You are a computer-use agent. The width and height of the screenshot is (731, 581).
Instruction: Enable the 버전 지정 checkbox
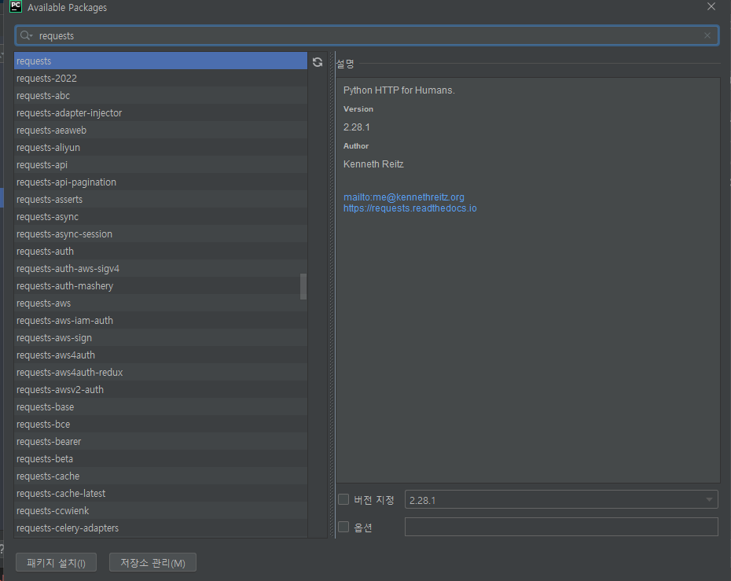pos(343,499)
